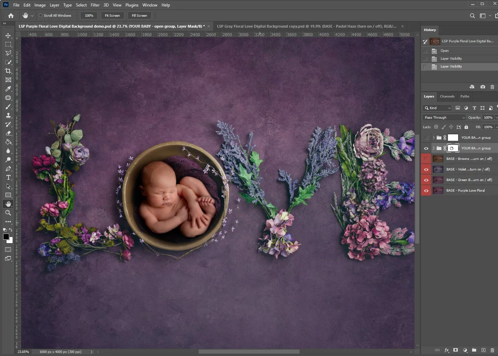Open the Pass Through blend mode dropdown
The image size is (498, 356).
(x=444, y=117)
